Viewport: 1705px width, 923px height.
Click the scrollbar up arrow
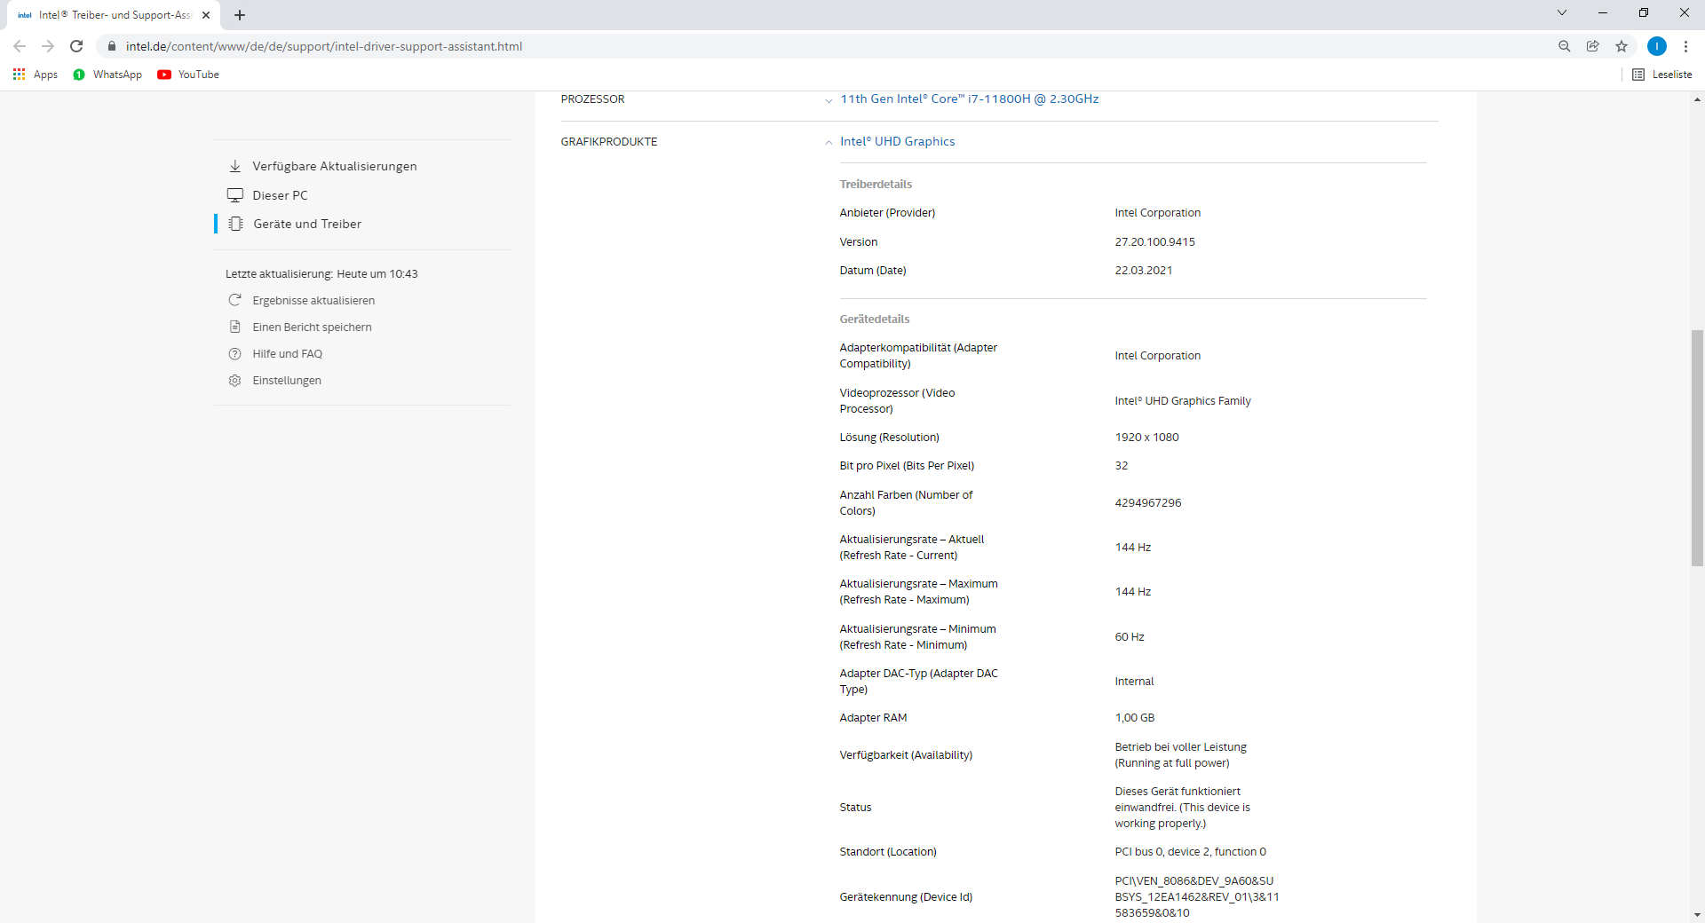(1697, 99)
